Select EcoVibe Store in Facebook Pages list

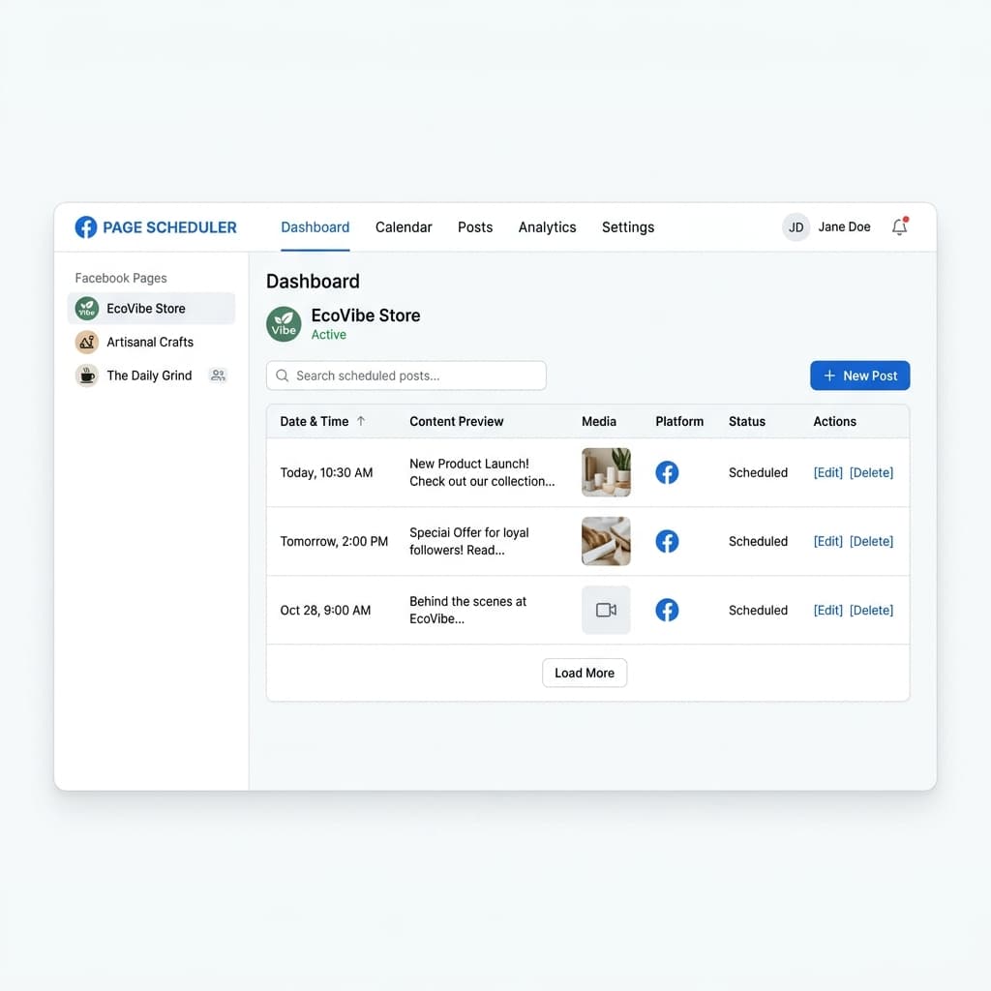pyautogui.click(x=151, y=309)
